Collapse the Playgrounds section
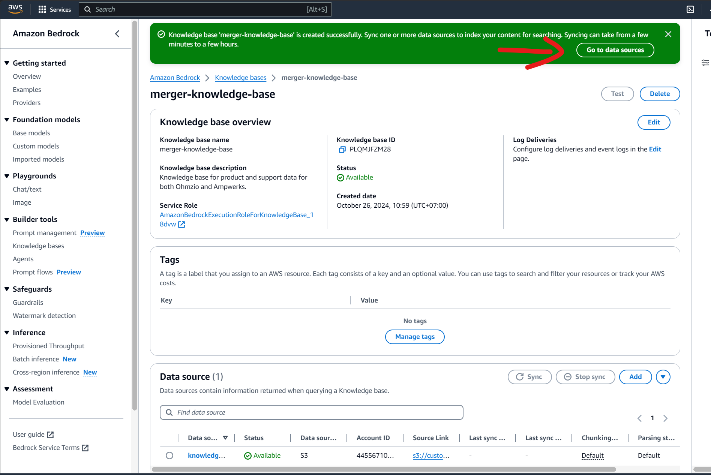This screenshot has height=475, width=711. (7, 176)
